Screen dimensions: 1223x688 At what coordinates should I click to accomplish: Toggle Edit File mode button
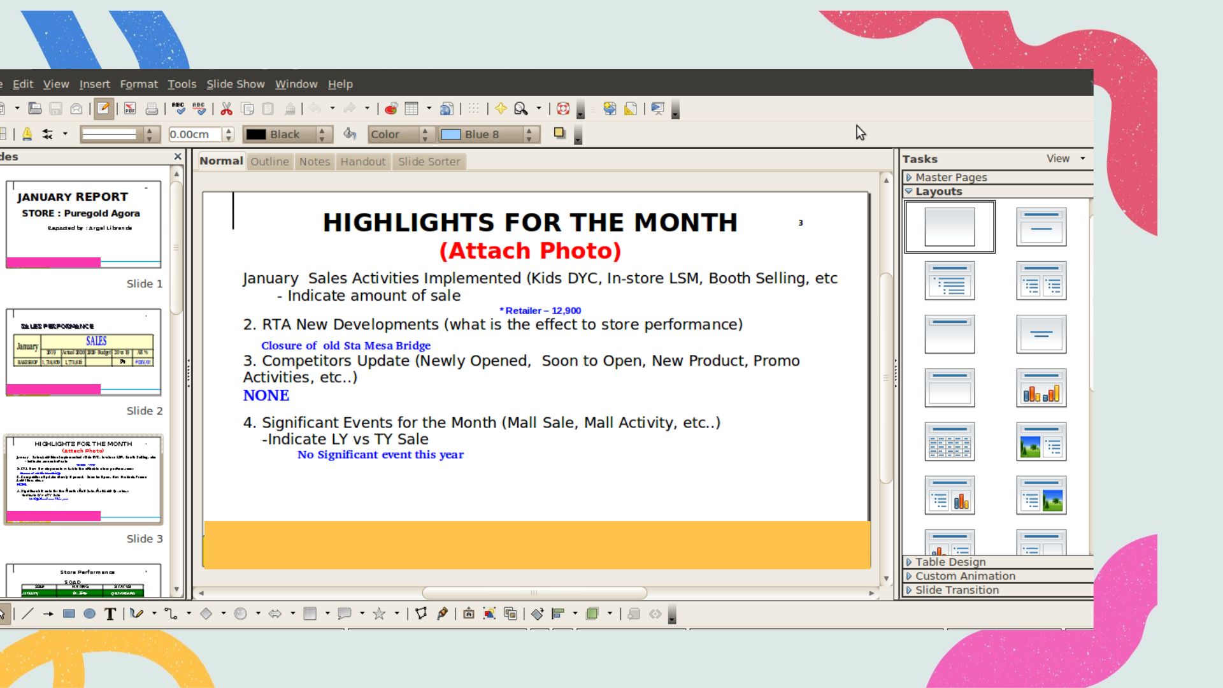[x=104, y=109]
